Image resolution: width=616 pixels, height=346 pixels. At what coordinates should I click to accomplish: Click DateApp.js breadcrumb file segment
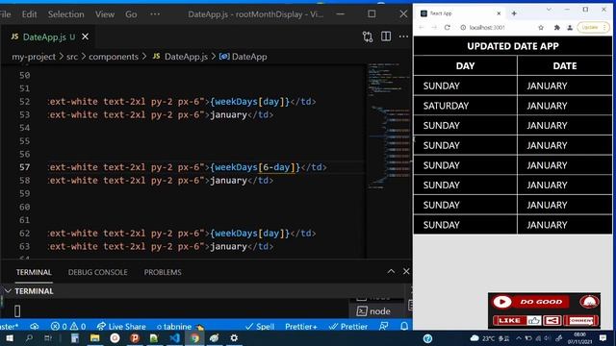click(180, 57)
